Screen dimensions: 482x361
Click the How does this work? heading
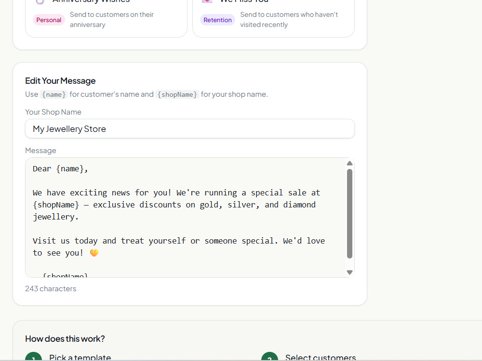(x=65, y=338)
